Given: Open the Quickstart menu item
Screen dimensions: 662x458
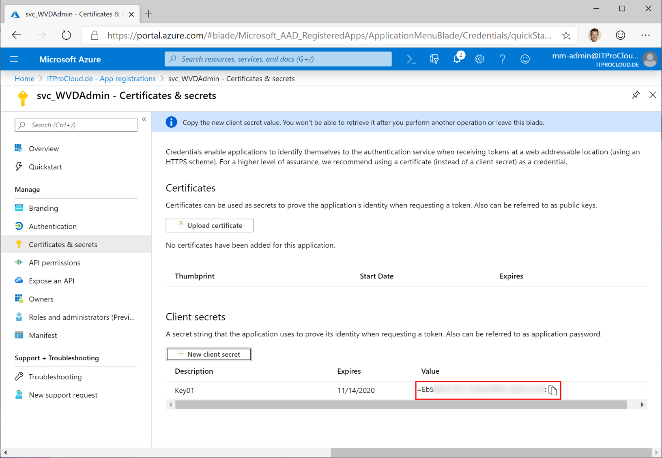Looking at the screenshot, I should tap(45, 167).
